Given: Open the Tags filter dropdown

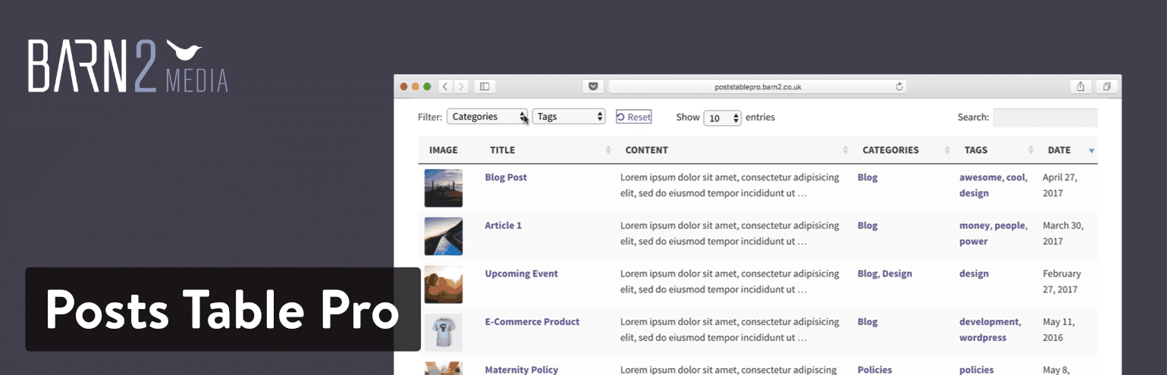Looking at the screenshot, I should [569, 117].
